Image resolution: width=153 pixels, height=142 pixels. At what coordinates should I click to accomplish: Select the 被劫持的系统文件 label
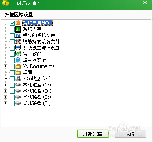(x=41, y=42)
